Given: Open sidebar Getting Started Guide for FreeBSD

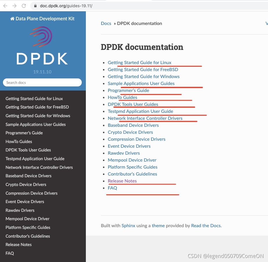Looking at the screenshot, I should pos(37,107).
